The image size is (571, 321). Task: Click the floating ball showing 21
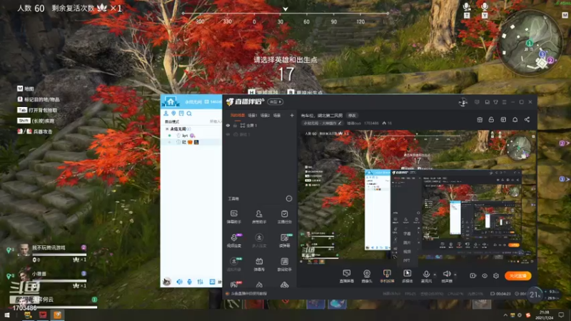(x=535, y=295)
